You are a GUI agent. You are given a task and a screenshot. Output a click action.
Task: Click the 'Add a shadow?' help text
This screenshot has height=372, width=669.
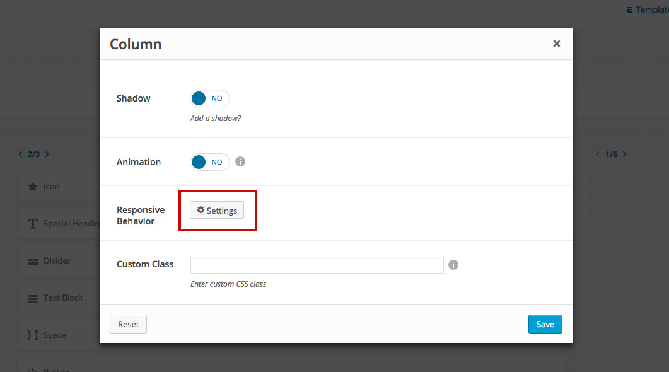pyautogui.click(x=216, y=118)
